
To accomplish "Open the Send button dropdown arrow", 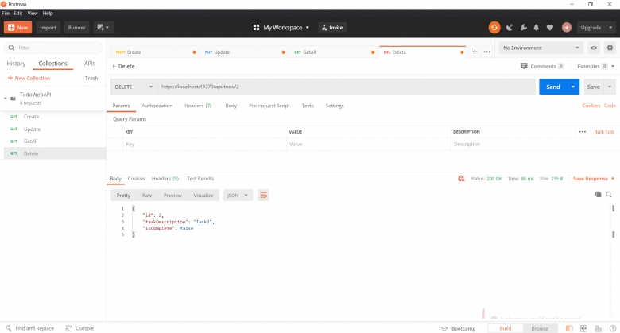I will pyautogui.click(x=573, y=87).
